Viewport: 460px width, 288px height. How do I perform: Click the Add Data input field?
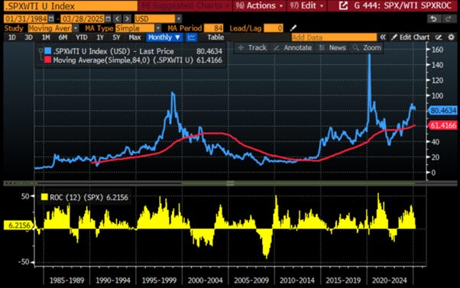tap(334, 37)
